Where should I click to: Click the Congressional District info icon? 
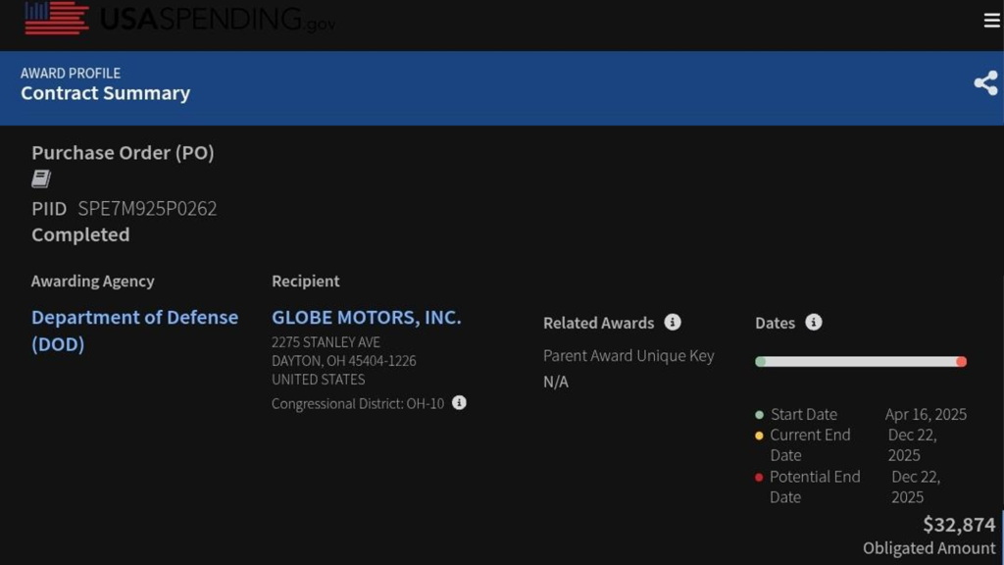coord(459,403)
